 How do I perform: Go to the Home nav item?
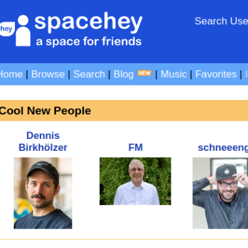tap(11, 74)
